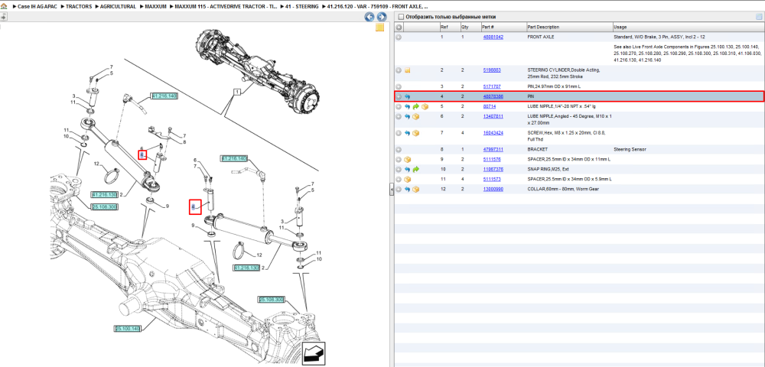Expand the STEERING CYLINDER row plus icon
The image size is (765, 367).
pos(399,70)
